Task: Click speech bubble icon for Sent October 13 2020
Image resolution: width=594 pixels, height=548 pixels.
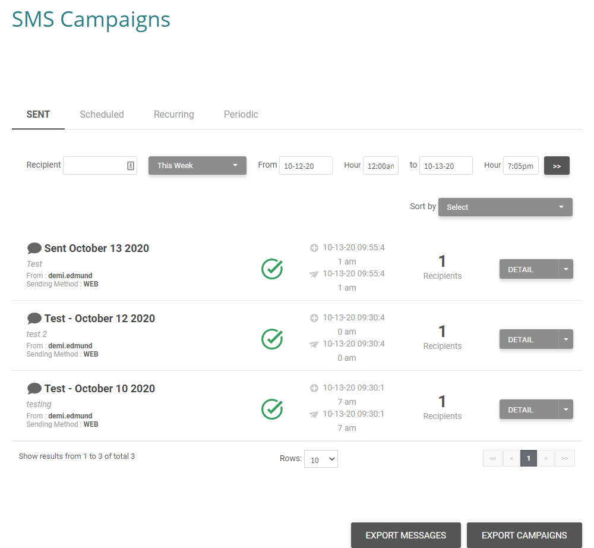Action: [x=34, y=248]
